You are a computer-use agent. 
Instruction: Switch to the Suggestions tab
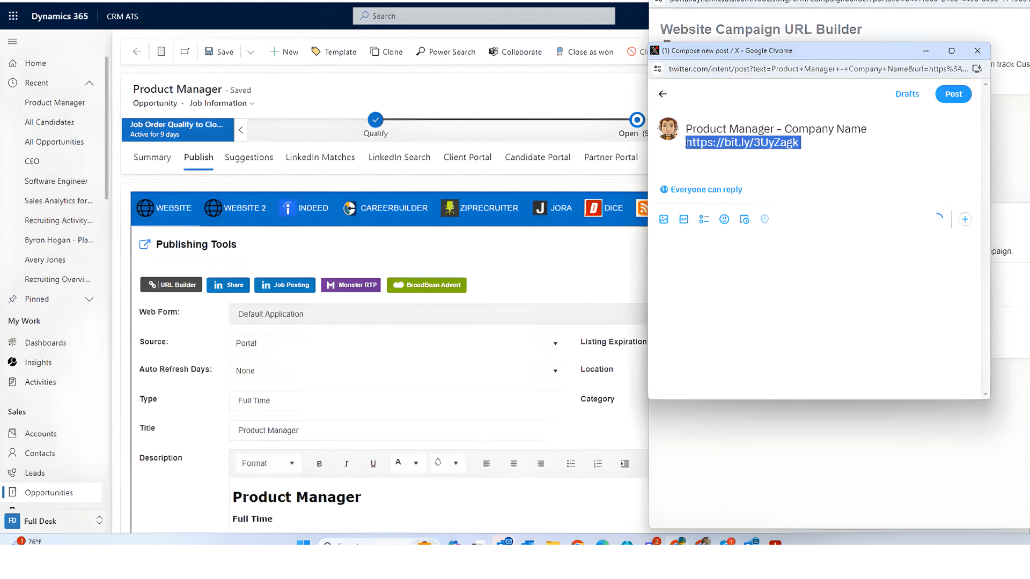pyautogui.click(x=249, y=157)
